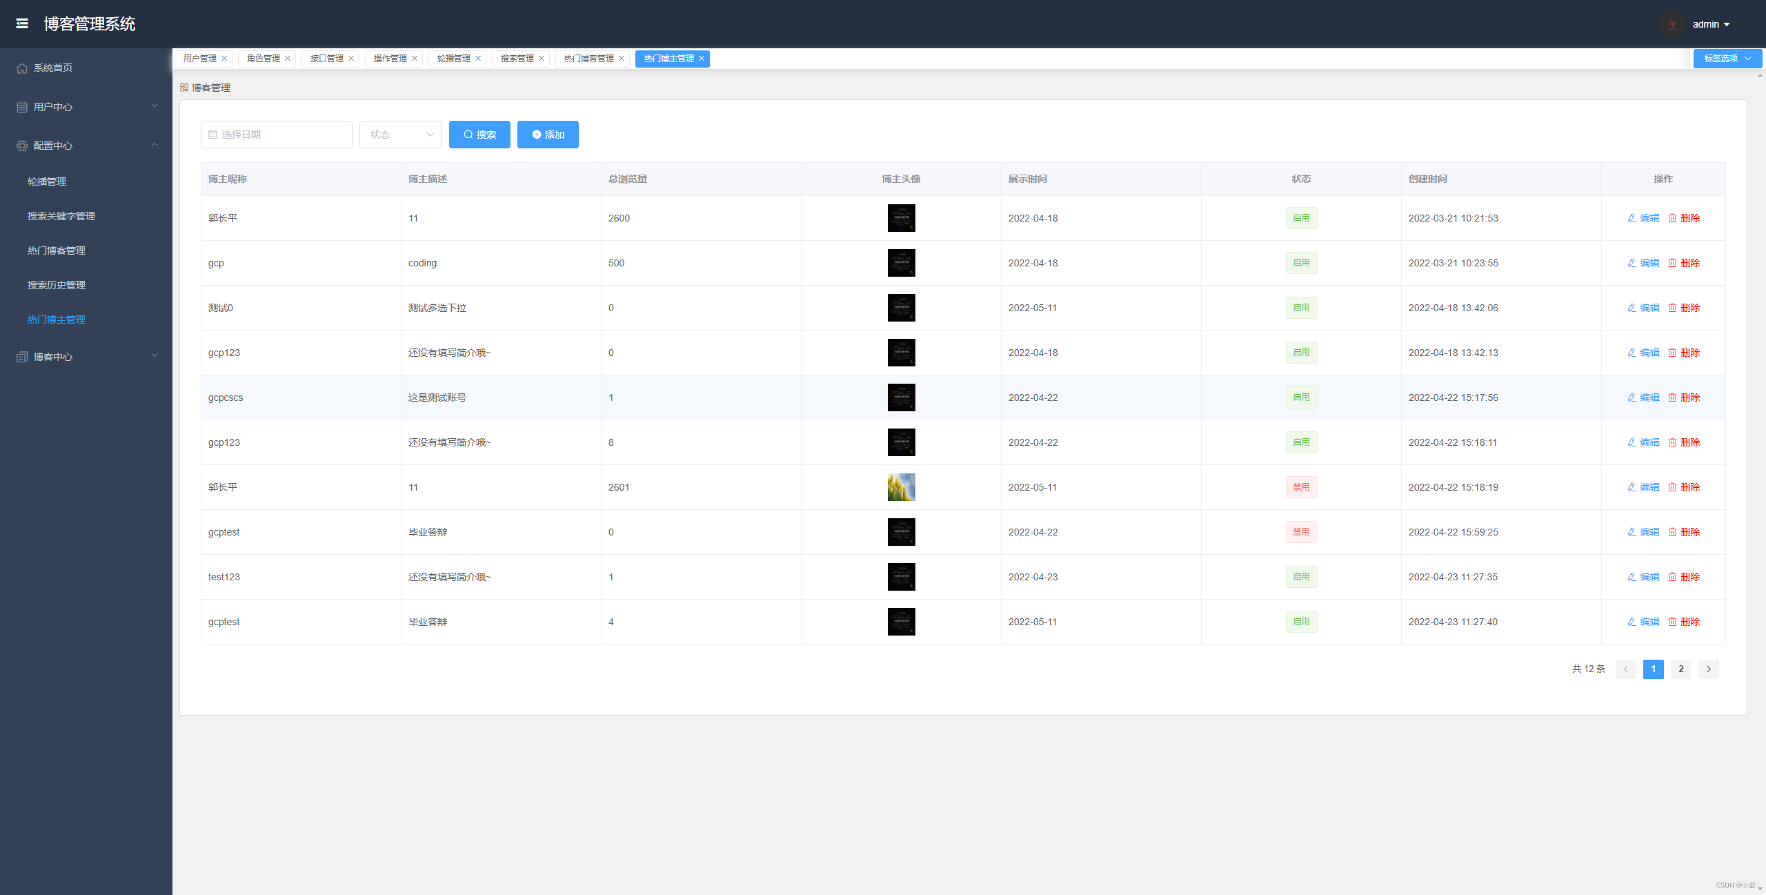This screenshot has width=1766, height=895.
Task: Click the 禁用 status tag for gcptest
Action: (1301, 532)
